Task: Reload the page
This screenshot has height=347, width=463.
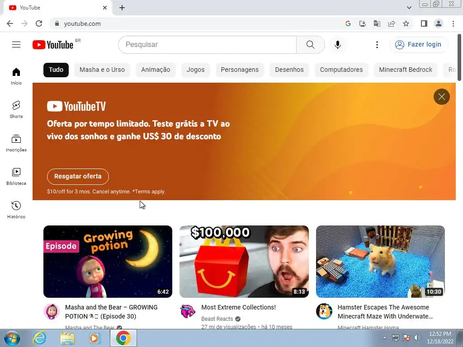Action: pyautogui.click(x=39, y=23)
